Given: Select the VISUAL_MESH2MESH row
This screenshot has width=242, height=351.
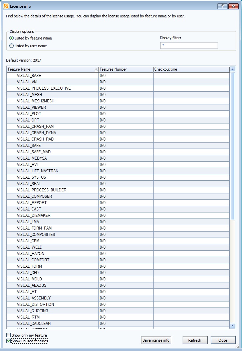Looking at the screenshot, I should 118,101.
